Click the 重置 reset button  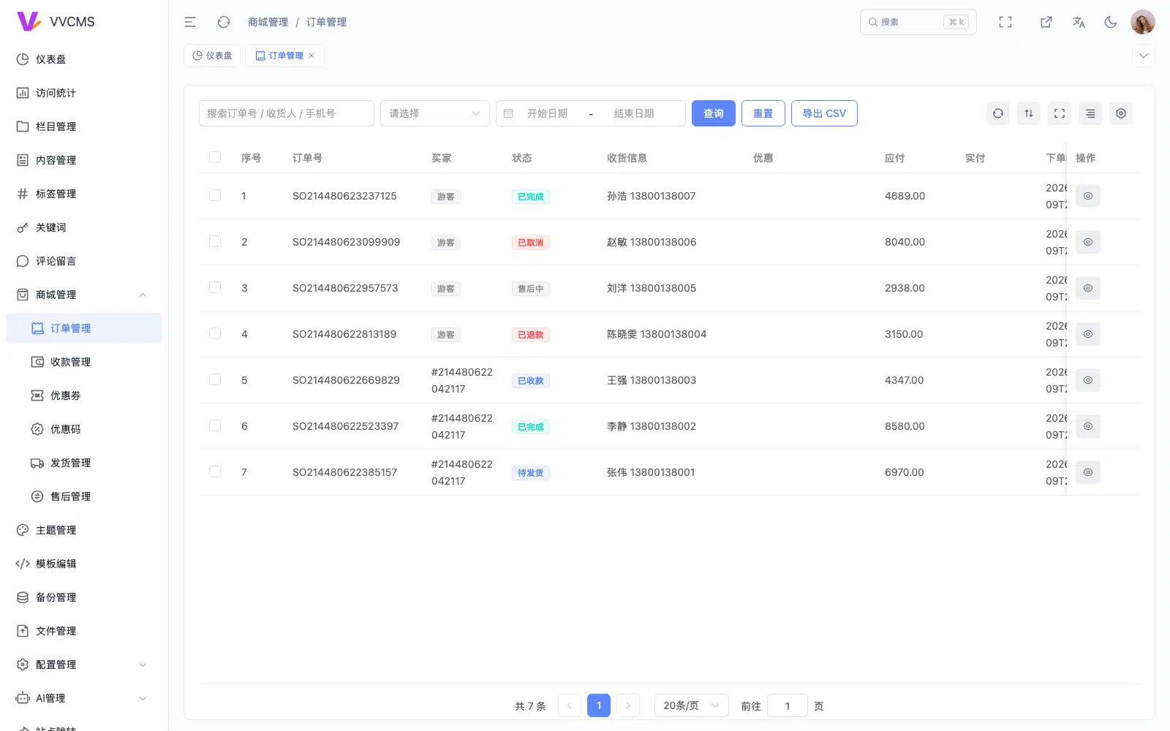(x=763, y=113)
